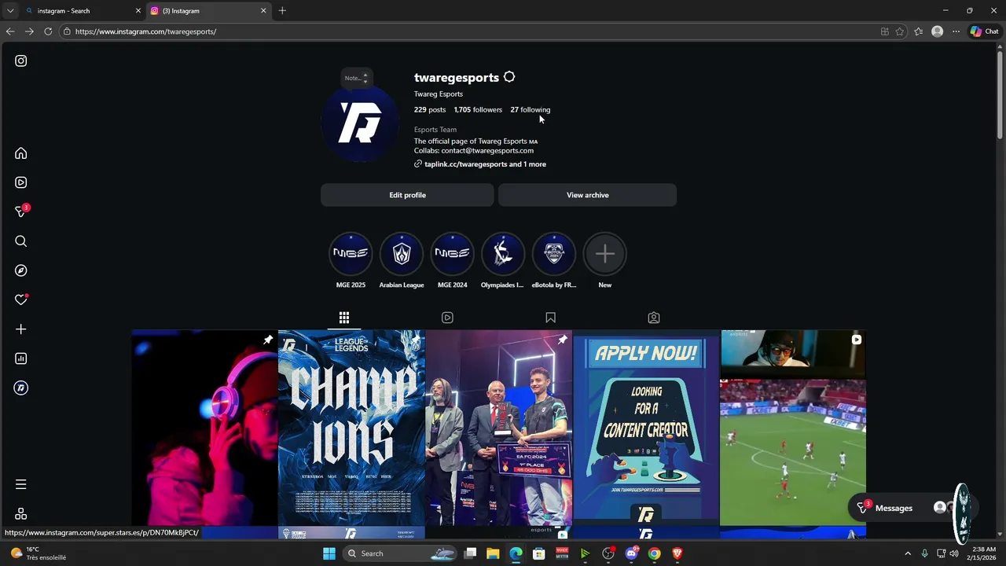Open Notifications heart icon
Viewport: 1006px width, 566px height.
(x=21, y=300)
